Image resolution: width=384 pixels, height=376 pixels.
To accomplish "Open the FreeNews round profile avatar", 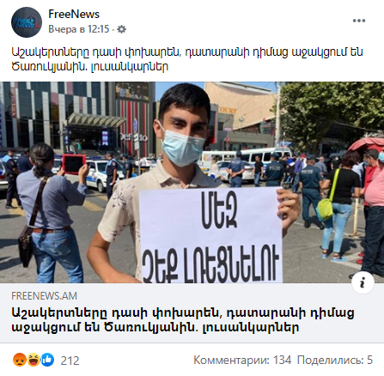I will click(27, 22).
